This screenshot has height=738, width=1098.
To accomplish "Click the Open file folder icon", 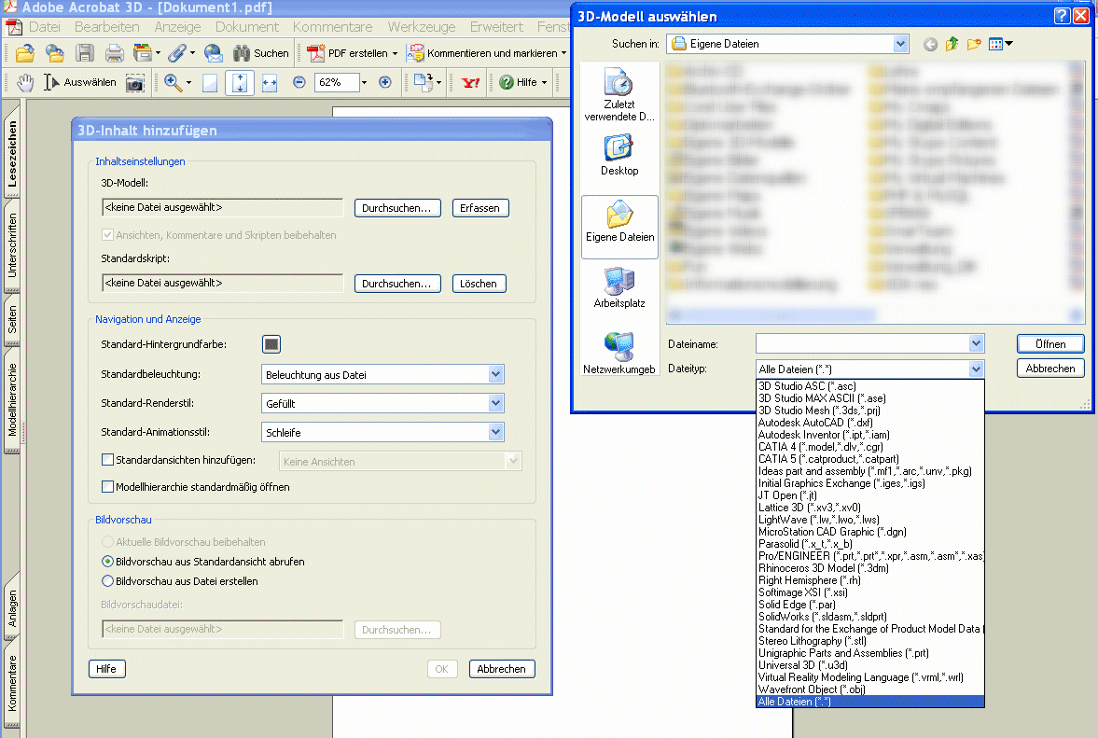I will pyautogui.click(x=24, y=53).
